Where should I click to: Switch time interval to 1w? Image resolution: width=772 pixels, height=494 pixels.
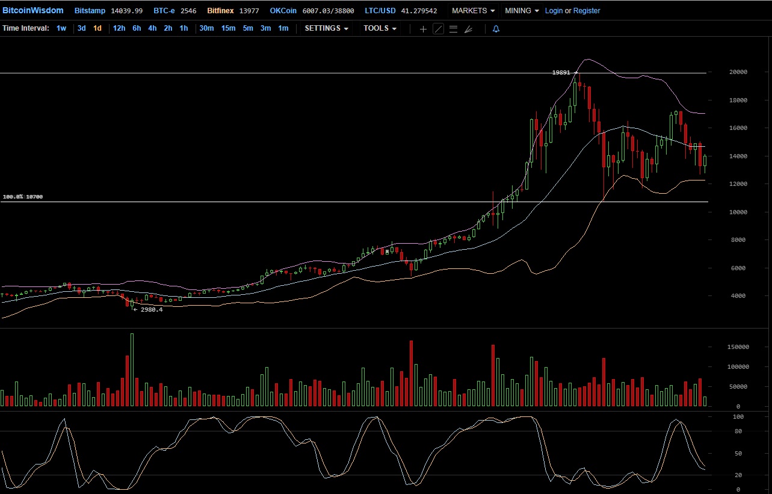[61, 28]
